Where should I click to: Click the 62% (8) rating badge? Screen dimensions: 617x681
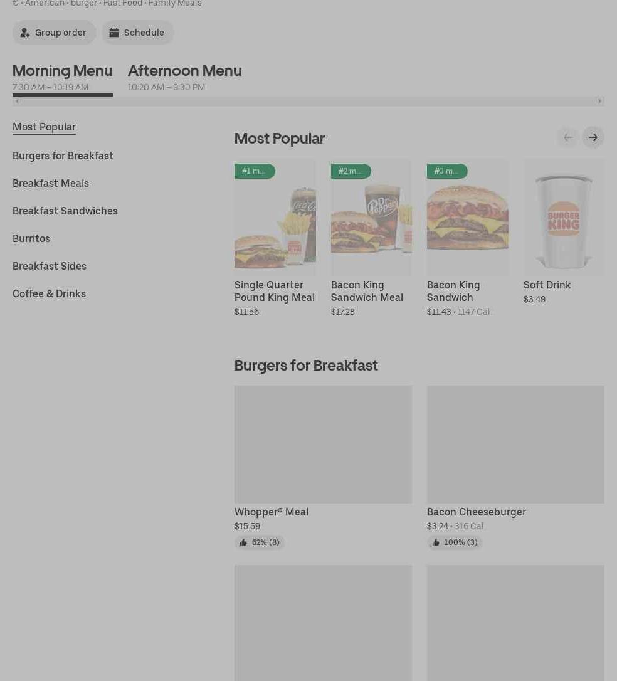pos(260,542)
